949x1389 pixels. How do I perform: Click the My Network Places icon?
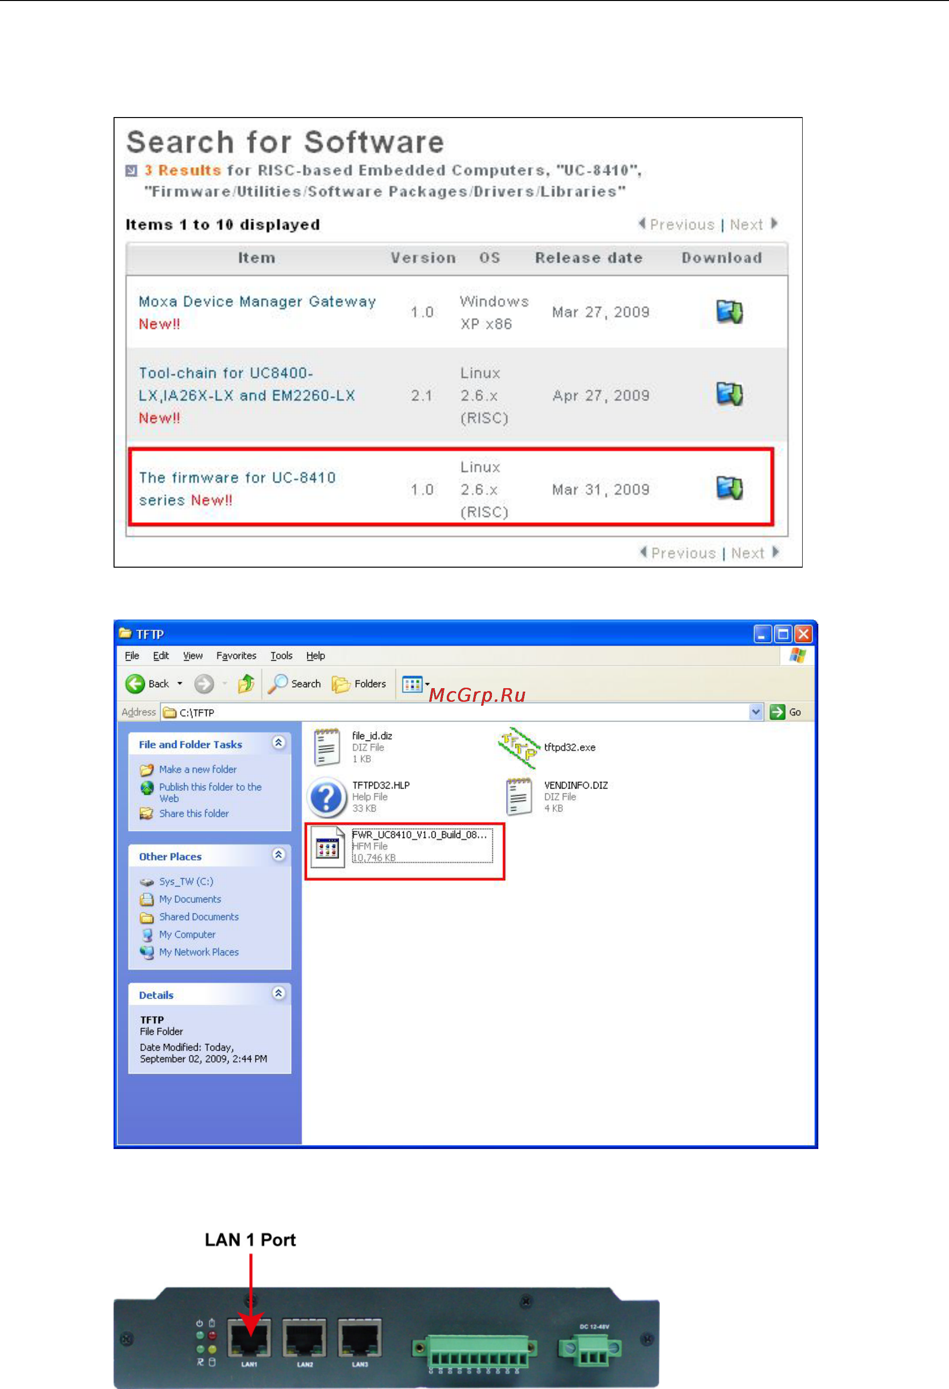(146, 952)
